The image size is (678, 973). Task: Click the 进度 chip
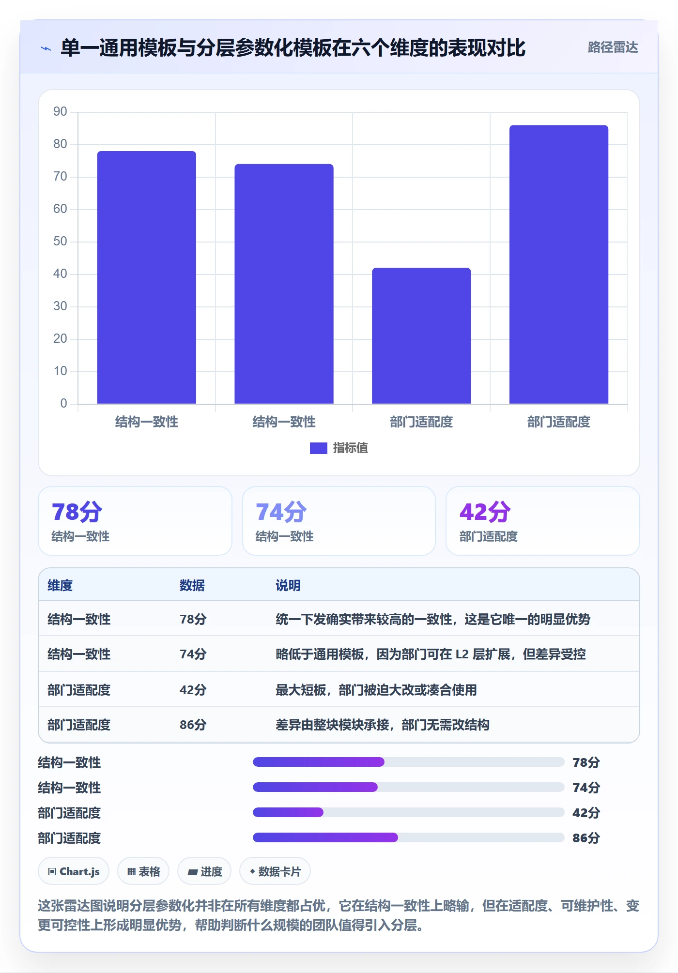click(204, 871)
